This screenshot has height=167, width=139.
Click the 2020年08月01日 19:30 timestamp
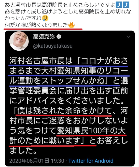tap(37, 161)
